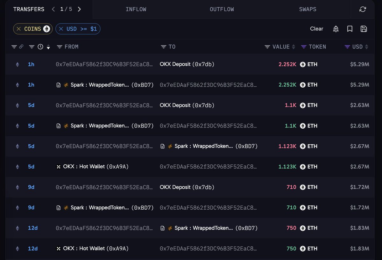Viewport: 382px width, 260px height.
Task: Open the purple filter icon beside TOKEN
Action: pos(304,47)
